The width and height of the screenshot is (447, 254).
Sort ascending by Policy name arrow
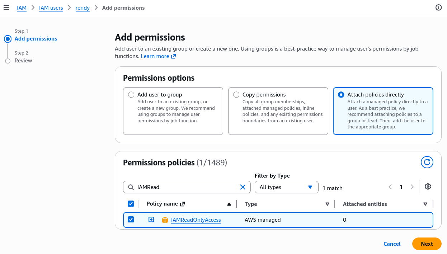pos(229,204)
